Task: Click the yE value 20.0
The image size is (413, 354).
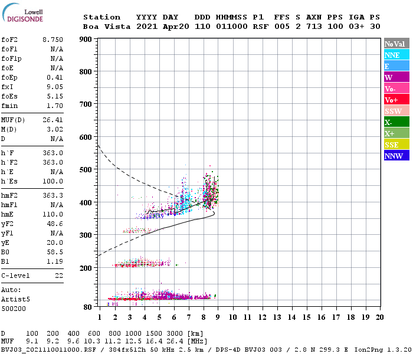Action: click(55, 243)
